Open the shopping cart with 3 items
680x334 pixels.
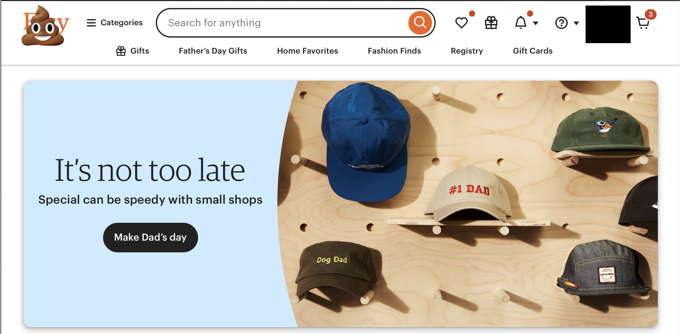point(643,23)
